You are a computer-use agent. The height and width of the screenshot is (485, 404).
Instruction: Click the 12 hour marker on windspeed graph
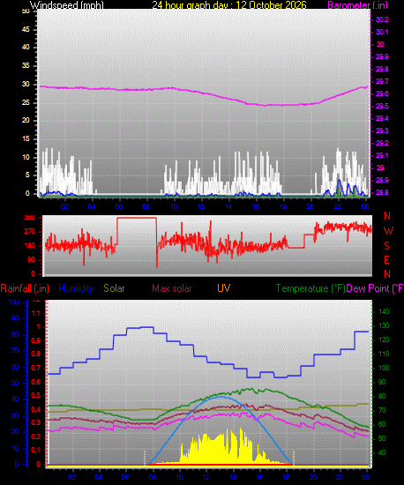(201, 206)
